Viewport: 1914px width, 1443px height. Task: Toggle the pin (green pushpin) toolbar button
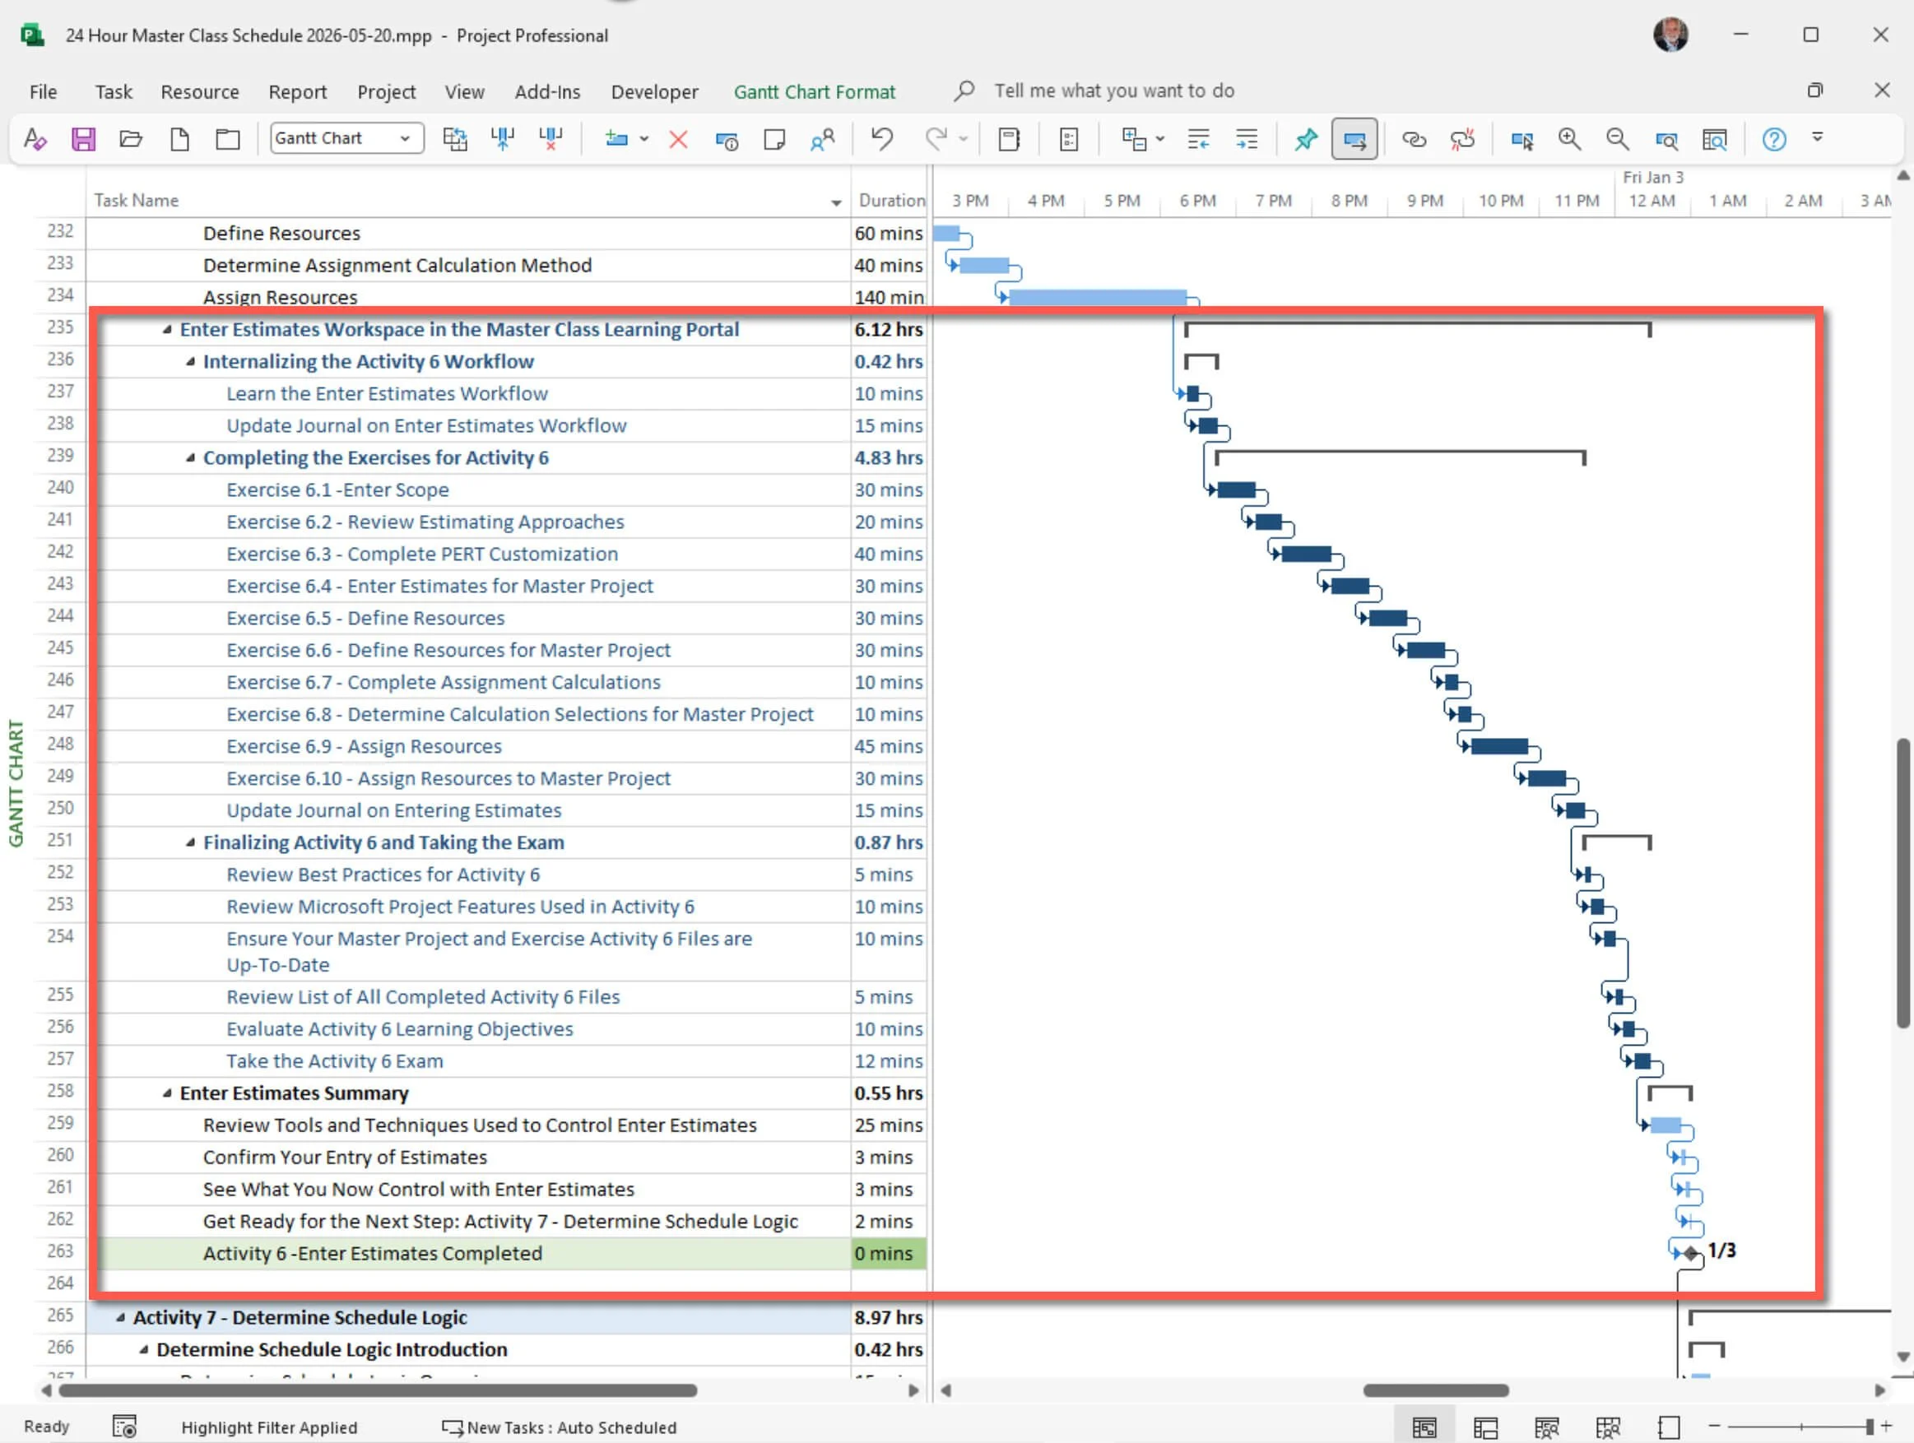pyautogui.click(x=1306, y=139)
